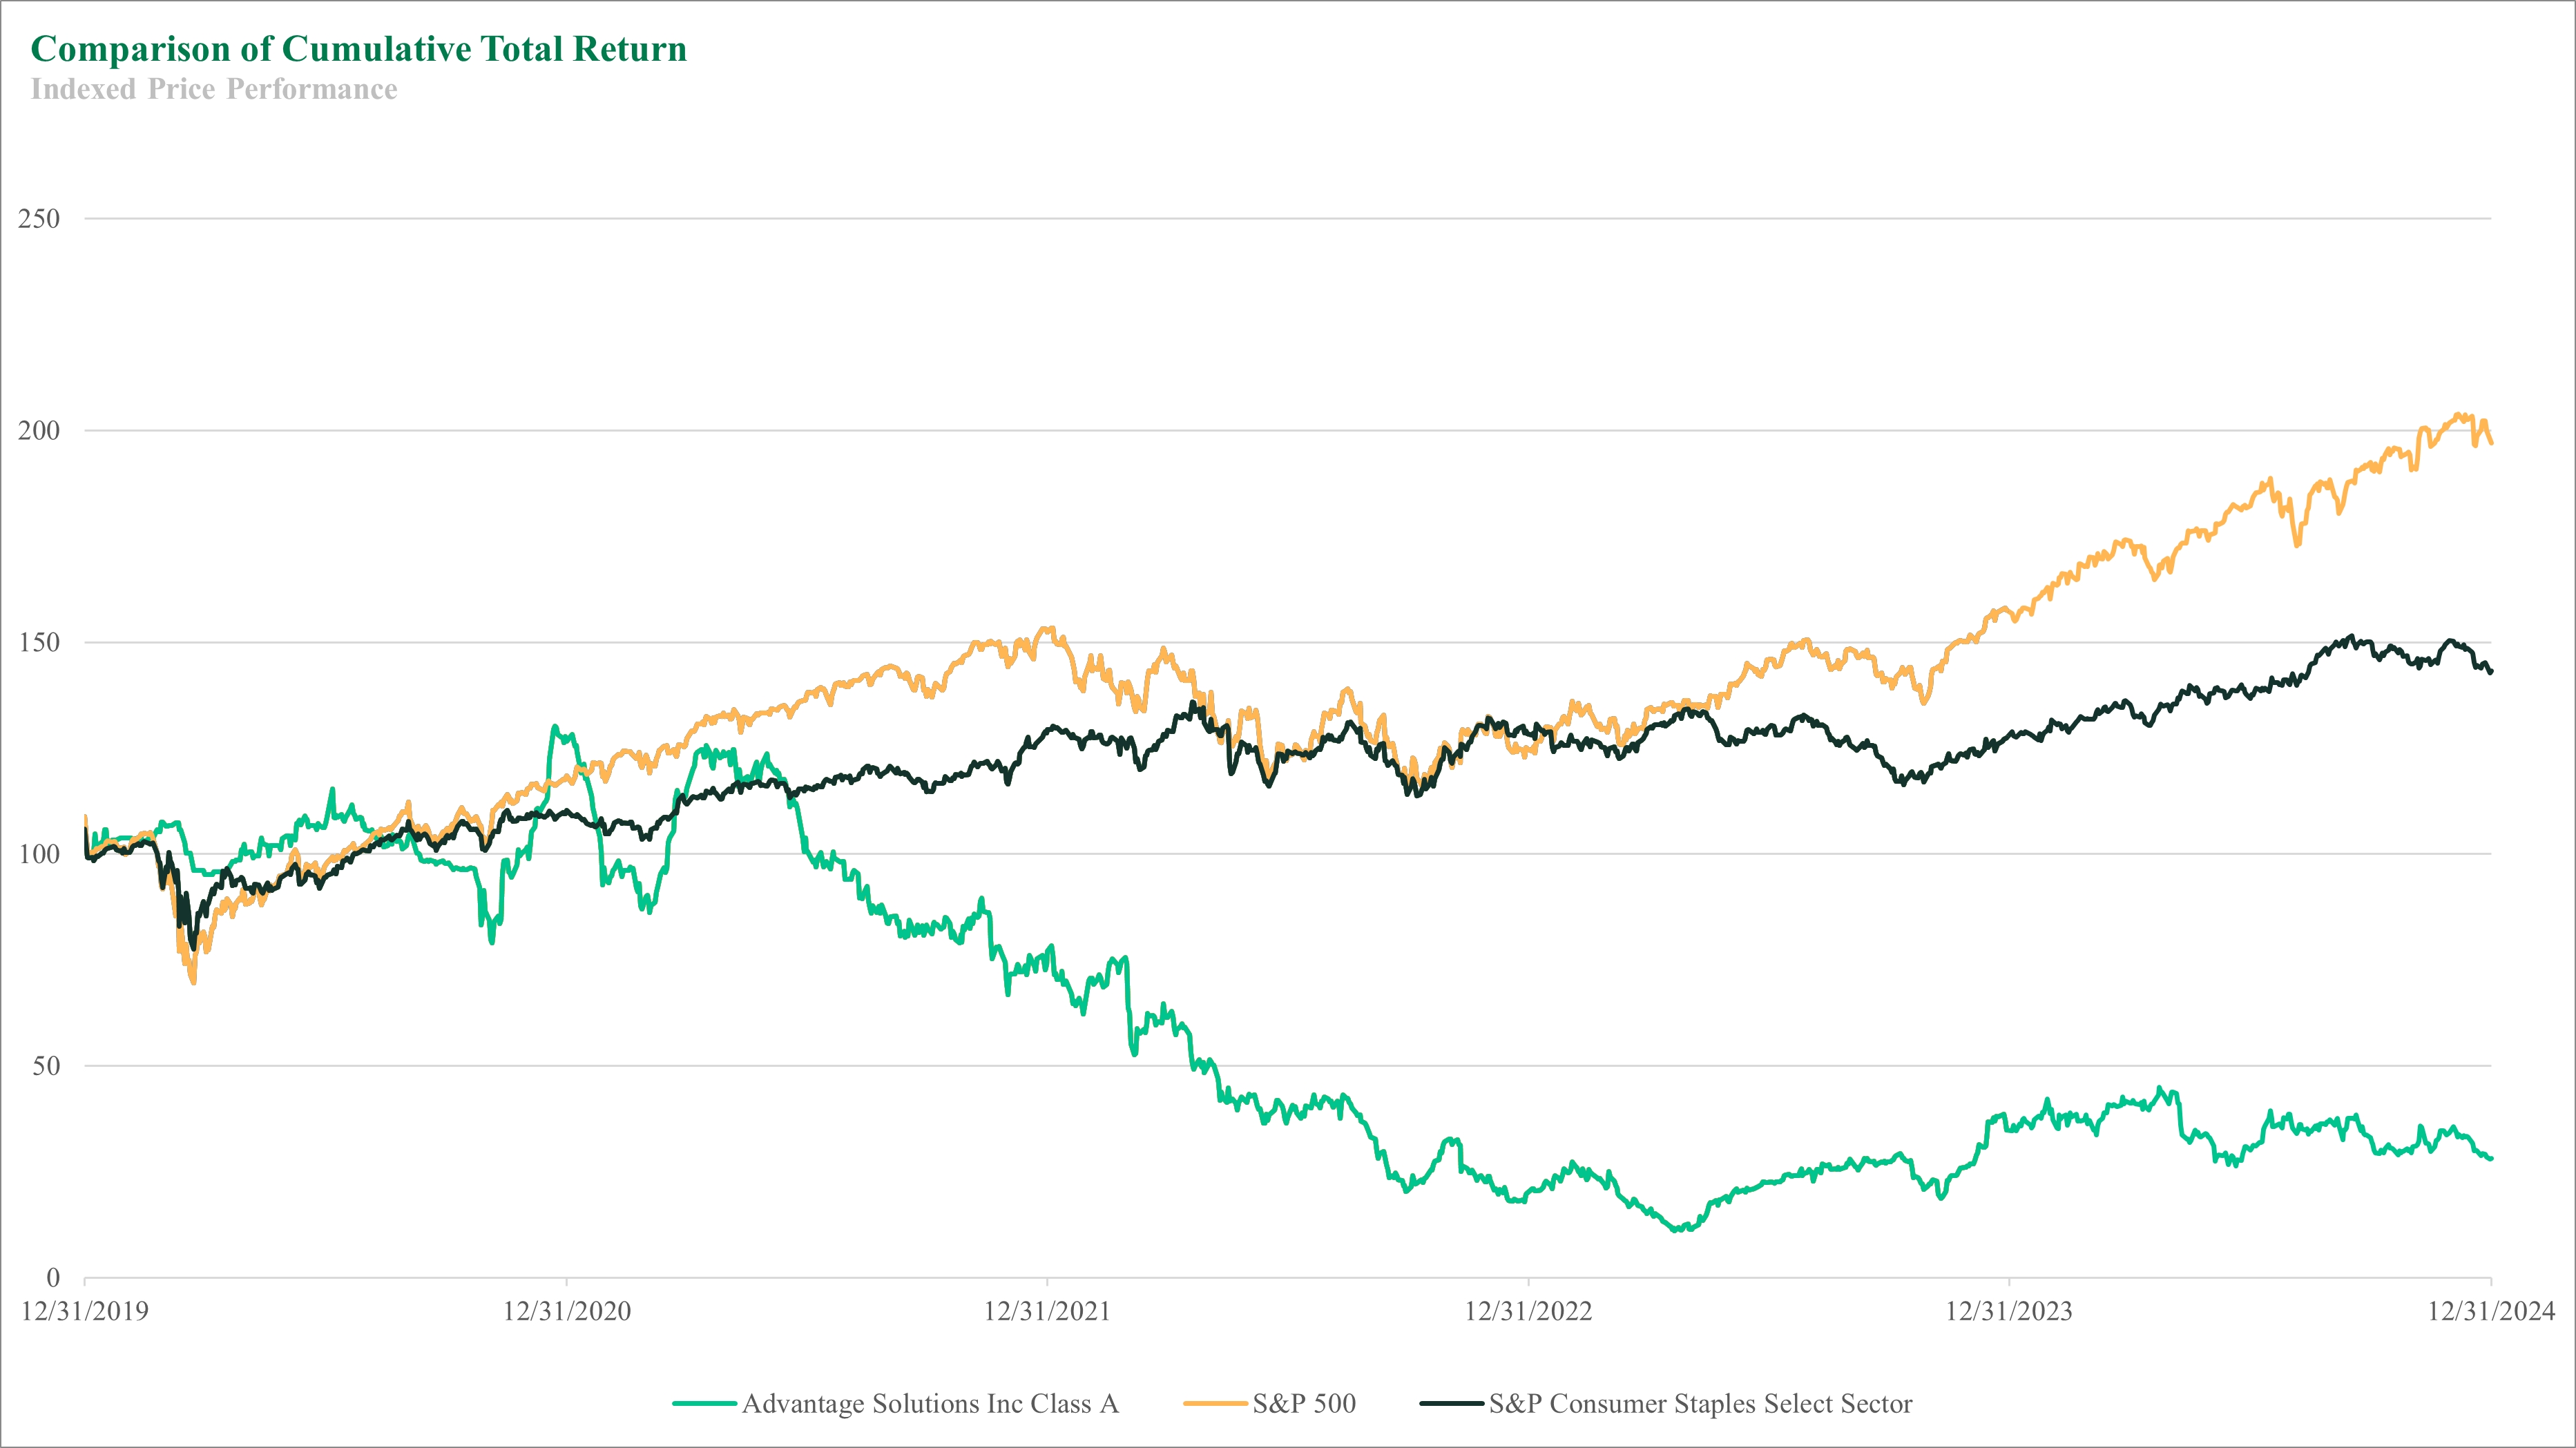Select the 12/31/2023 x-axis date label
Viewport: 2576px width, 1448px height.
(2009, 1312)
